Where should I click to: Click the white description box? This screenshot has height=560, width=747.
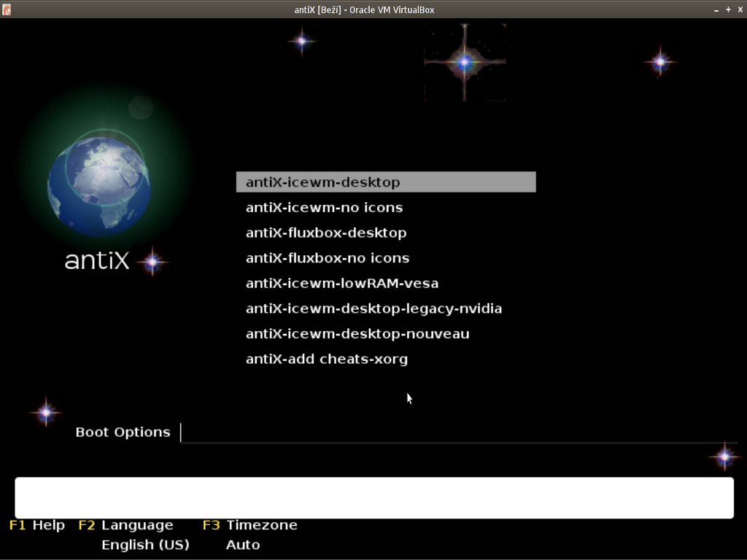tap(374, 497)
